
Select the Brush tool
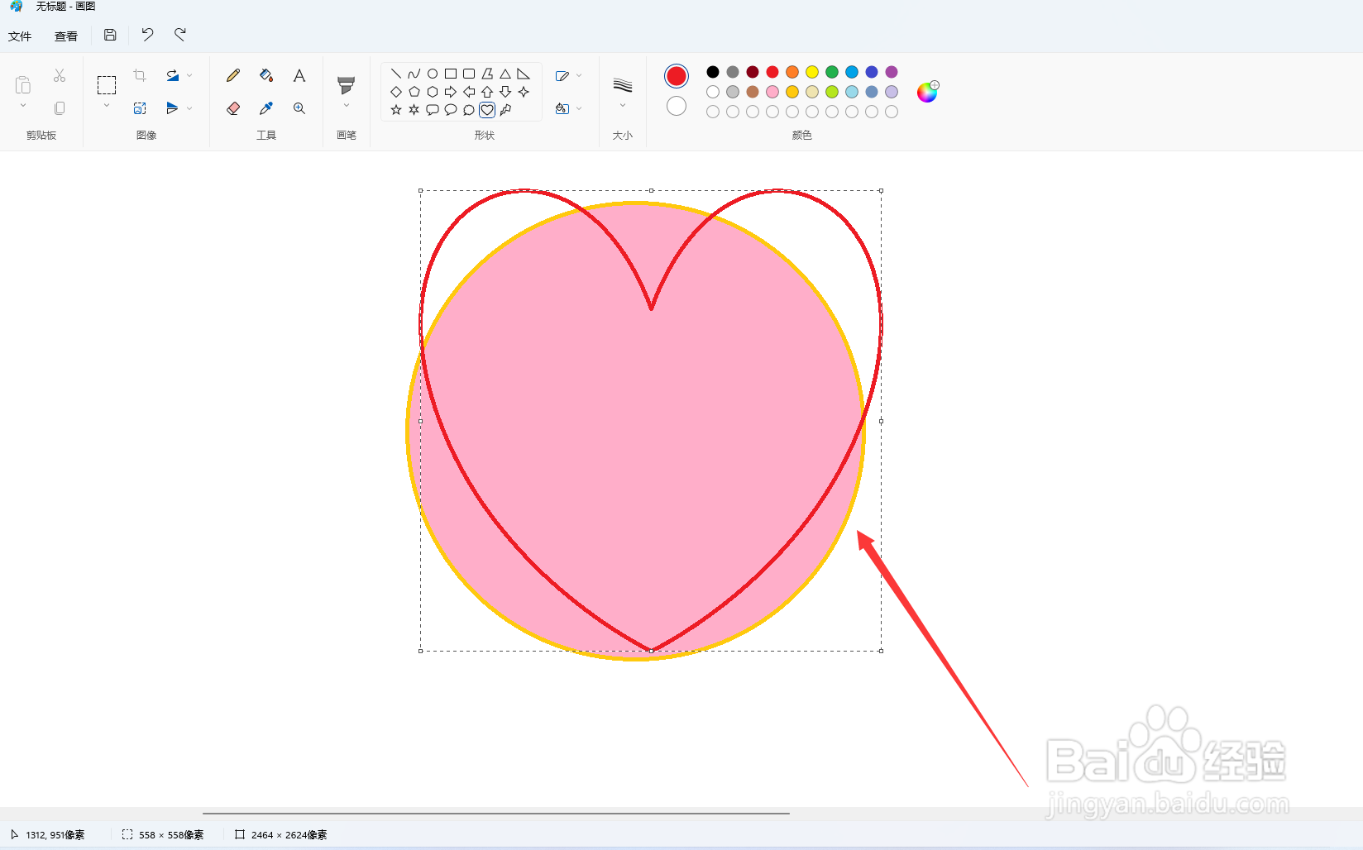click(347, 84)
